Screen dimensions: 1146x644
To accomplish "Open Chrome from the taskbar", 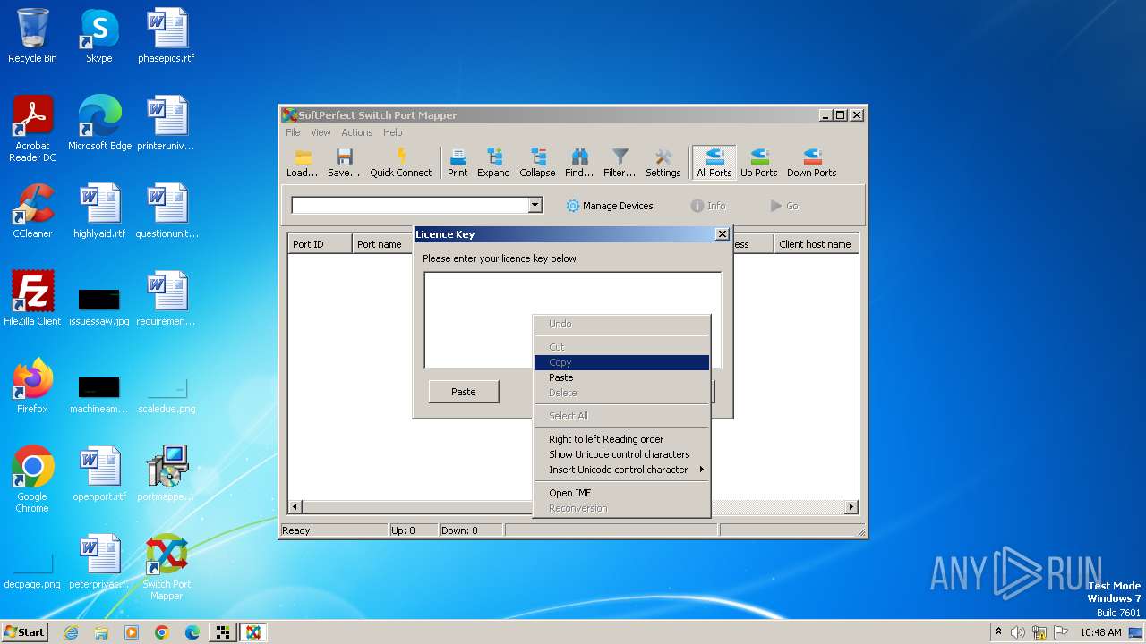I will pyautogui.click(x=161, y=632).
